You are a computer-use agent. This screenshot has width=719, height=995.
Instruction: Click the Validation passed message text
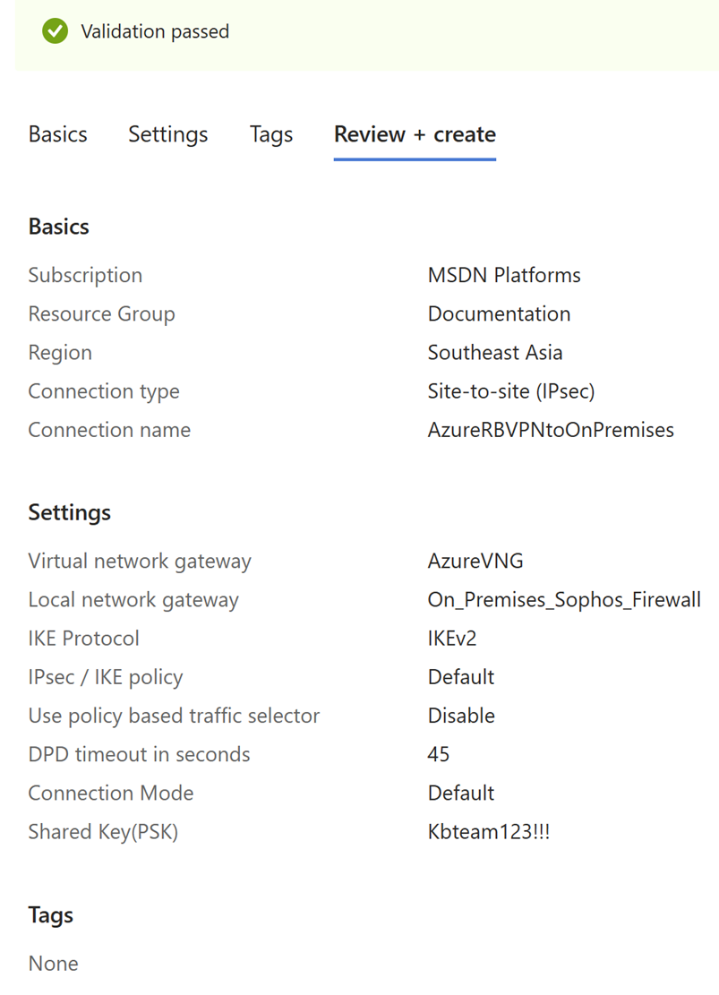[x=155, y=31]
